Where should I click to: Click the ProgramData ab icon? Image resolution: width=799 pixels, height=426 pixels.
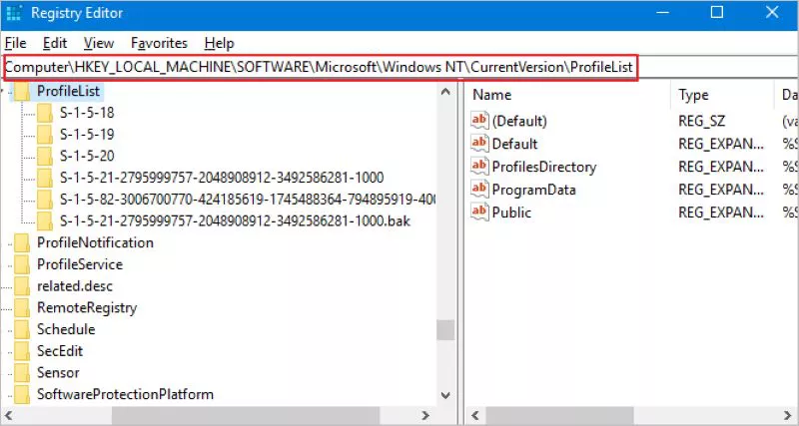pos(479,189)
